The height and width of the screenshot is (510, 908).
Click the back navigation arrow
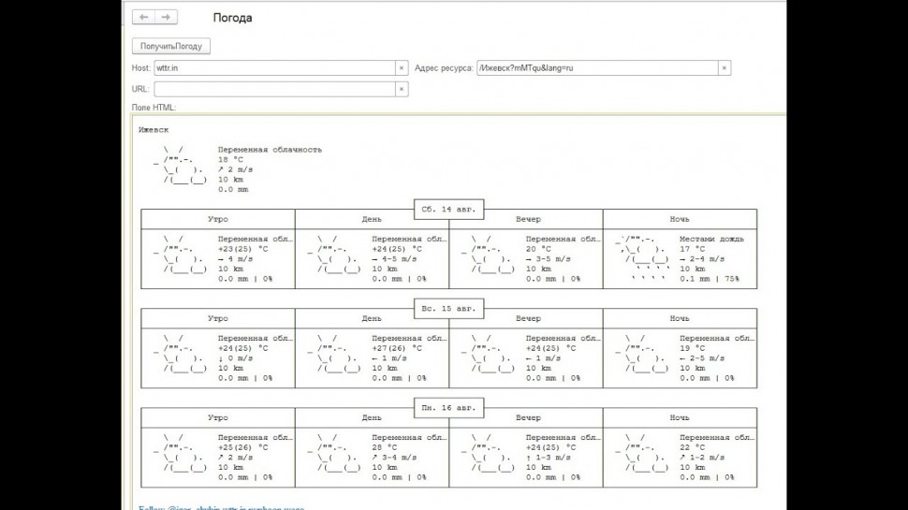144,18
